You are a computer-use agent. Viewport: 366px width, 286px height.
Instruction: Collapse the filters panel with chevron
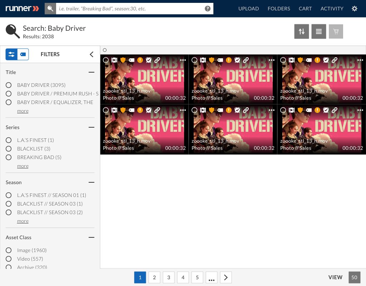[x=91, y=54]
